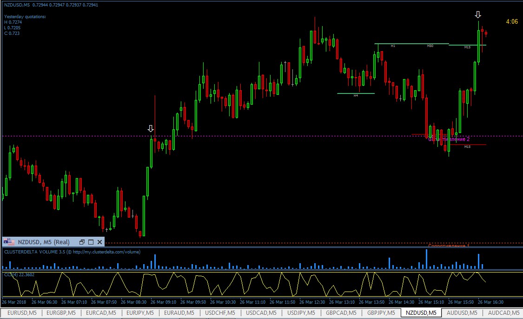523x319 pixels.
Task: Maximize the NZDUSD, M5 (Real) chart window
Action: (91, 242)
